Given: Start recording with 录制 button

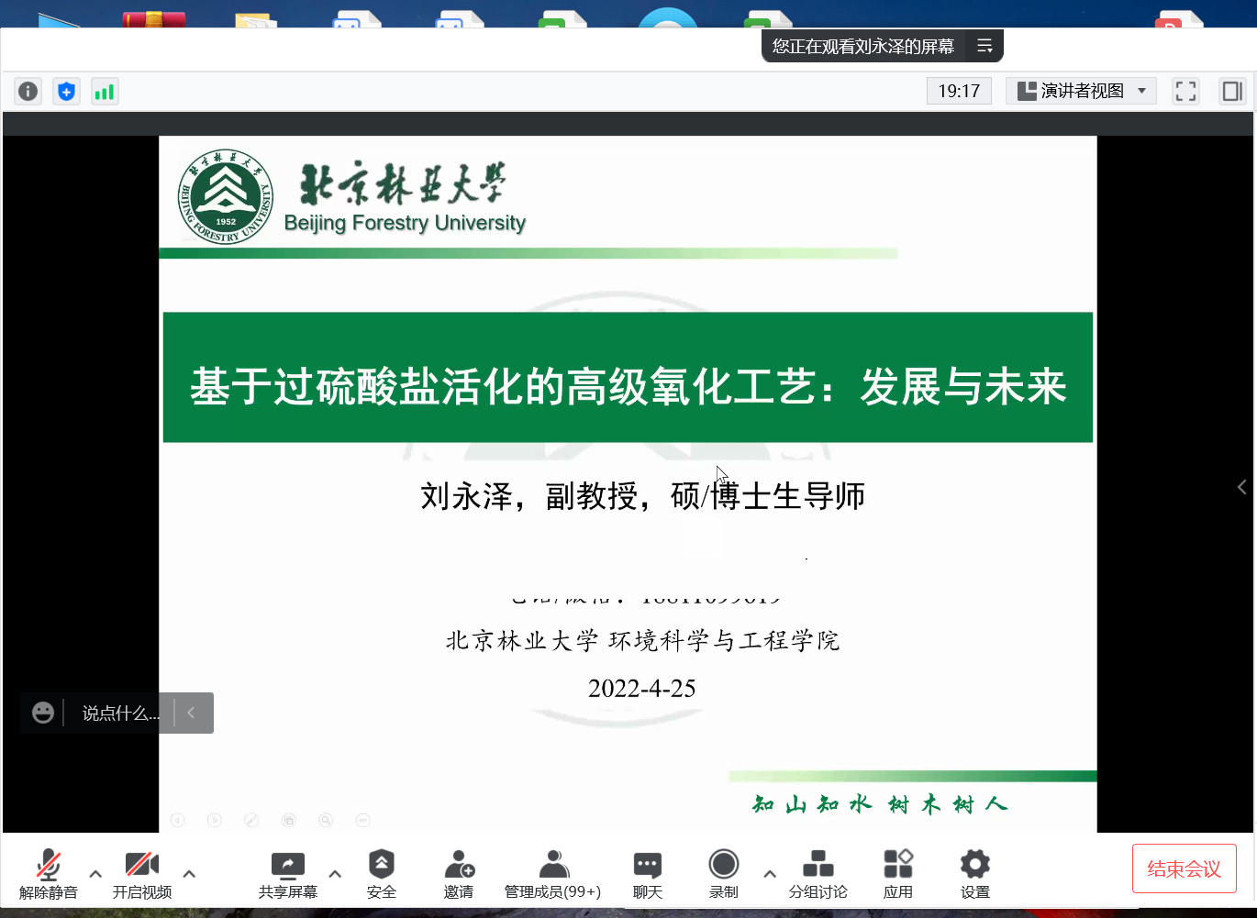Looking at the screenshot, I should (x=723, y=873).
